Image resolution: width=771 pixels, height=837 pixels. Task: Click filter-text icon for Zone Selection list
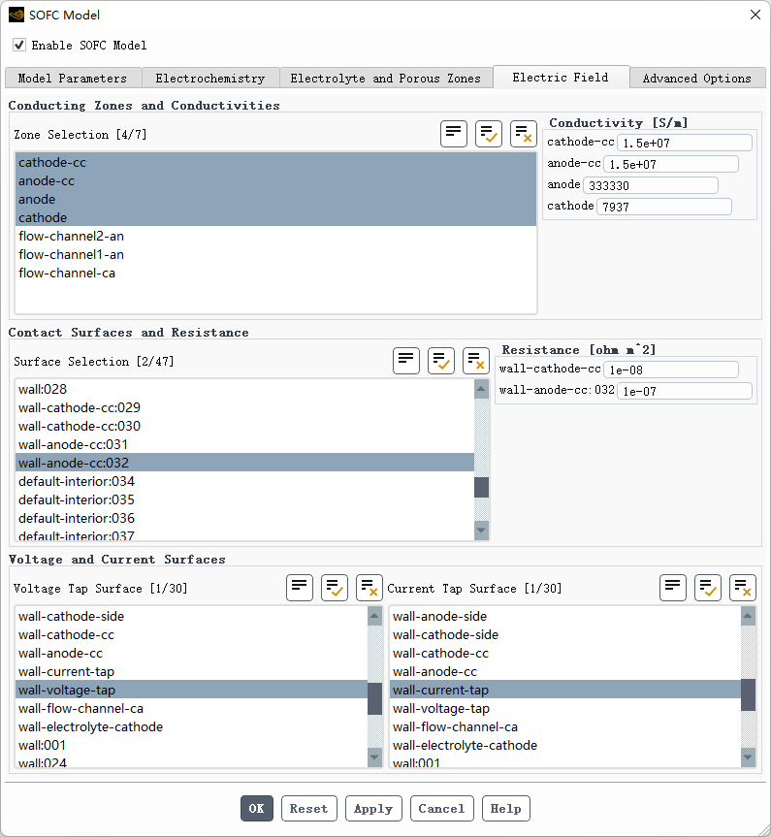tap(454, 134)
